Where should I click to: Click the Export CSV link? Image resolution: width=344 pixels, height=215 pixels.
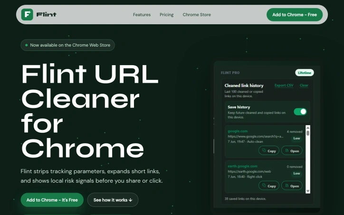coord(284,86)
